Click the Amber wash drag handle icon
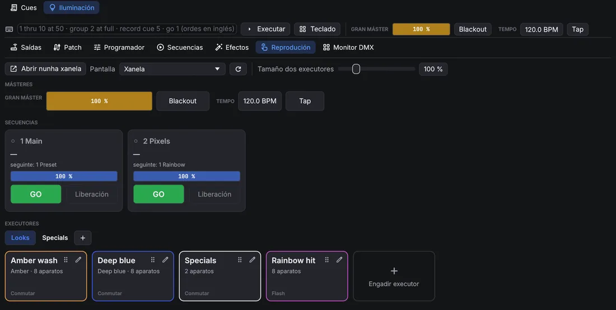This screenshot has width=616, height=310. pos(66,260)
